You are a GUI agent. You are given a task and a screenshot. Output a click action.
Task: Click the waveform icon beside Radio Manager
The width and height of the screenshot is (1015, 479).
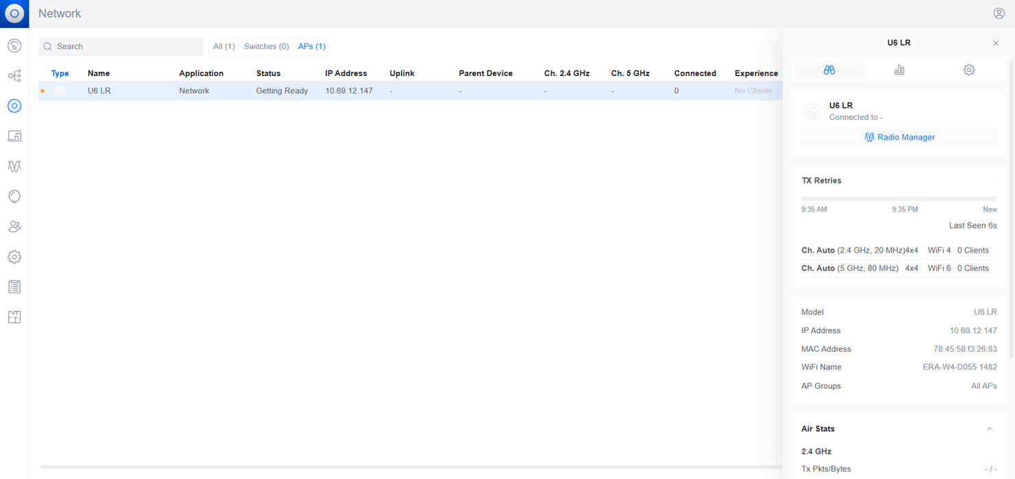[x=869, y=138]
